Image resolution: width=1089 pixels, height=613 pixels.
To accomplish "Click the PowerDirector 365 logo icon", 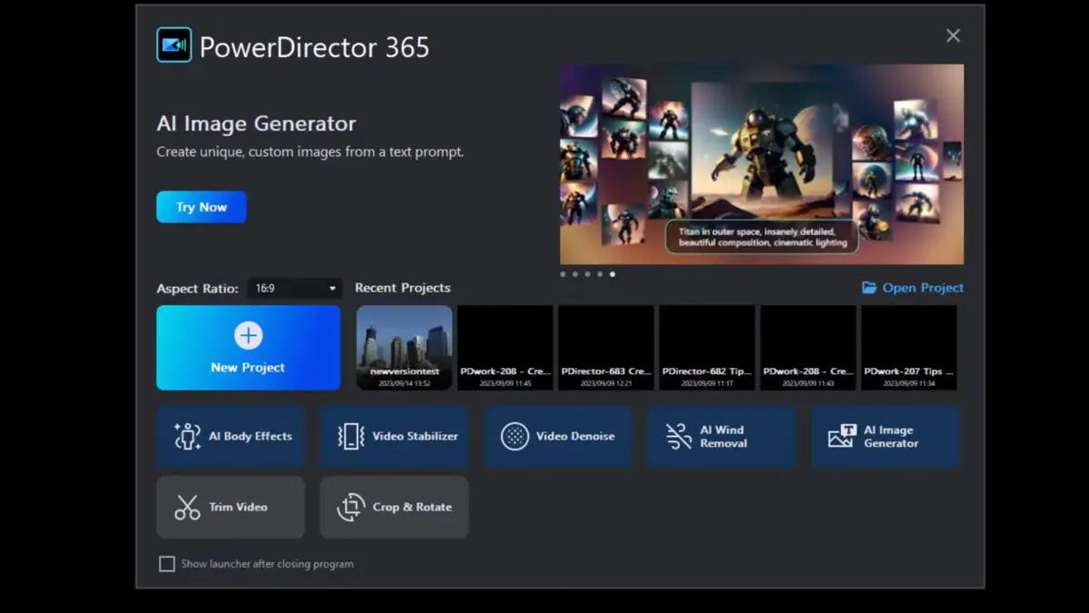I will 175,44.
